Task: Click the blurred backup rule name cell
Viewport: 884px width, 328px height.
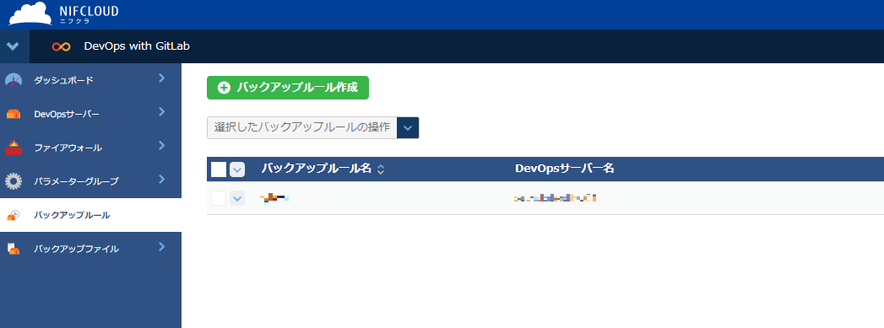Action: point(274,197)
